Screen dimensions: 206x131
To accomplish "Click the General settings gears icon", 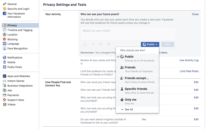I will (5, 4).
